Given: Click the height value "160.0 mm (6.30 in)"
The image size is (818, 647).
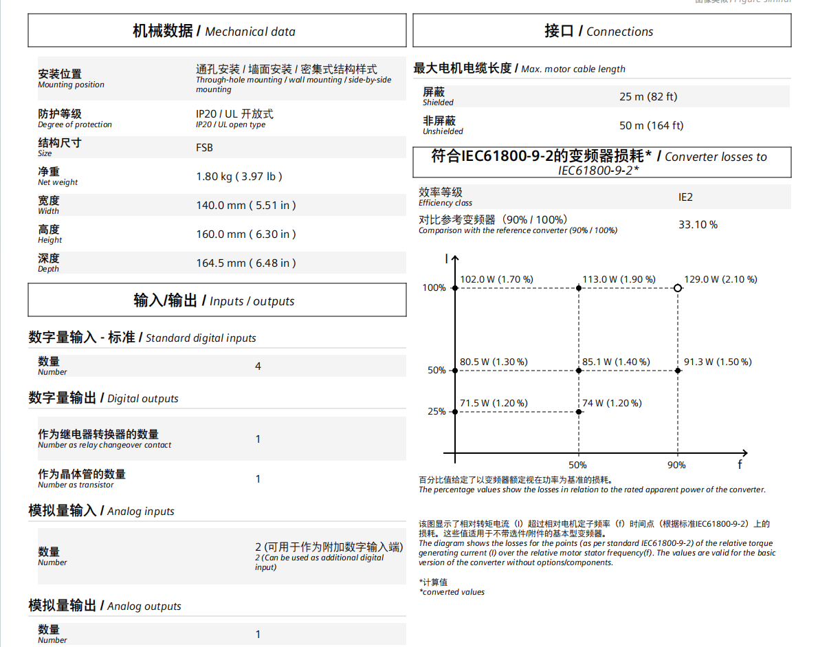Looking at the screenshot, I should click(x=245, y=234).
